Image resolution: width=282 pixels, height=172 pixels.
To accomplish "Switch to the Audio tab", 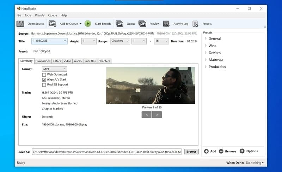I will pyautogui.click(x=78, y=61).
